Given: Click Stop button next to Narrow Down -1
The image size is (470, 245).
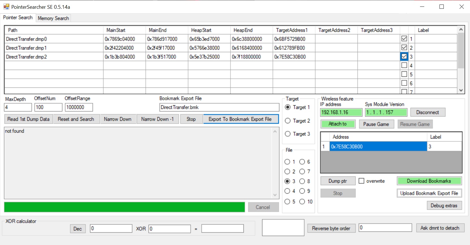Looking at the screenshot, I should 191,119.
